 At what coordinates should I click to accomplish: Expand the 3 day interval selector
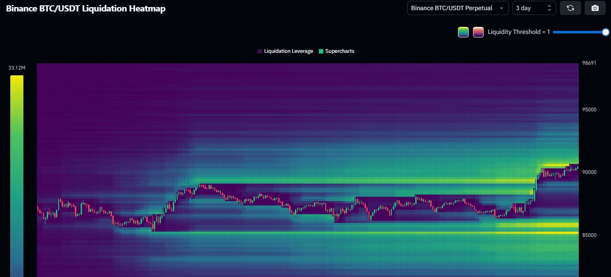[534, 8]
